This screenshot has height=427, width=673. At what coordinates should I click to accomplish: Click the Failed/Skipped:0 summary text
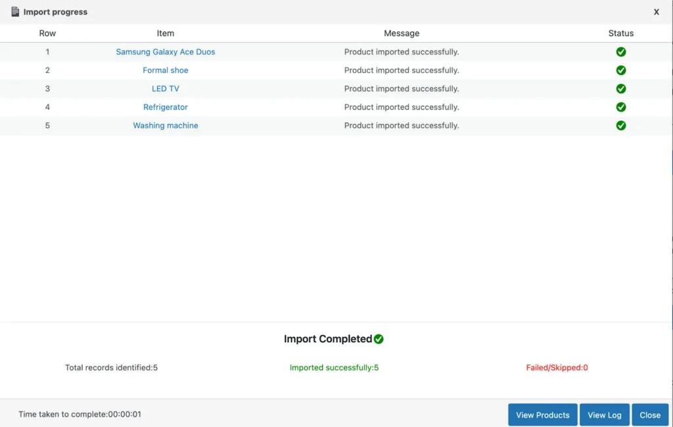click(x=557, y=367)
